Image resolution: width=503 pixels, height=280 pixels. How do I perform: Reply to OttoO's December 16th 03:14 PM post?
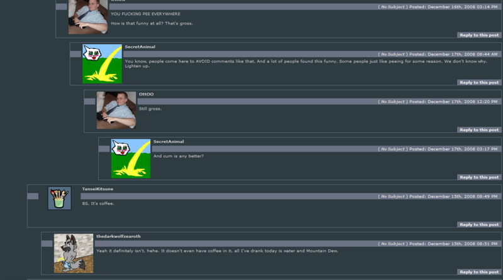[479, 35]
